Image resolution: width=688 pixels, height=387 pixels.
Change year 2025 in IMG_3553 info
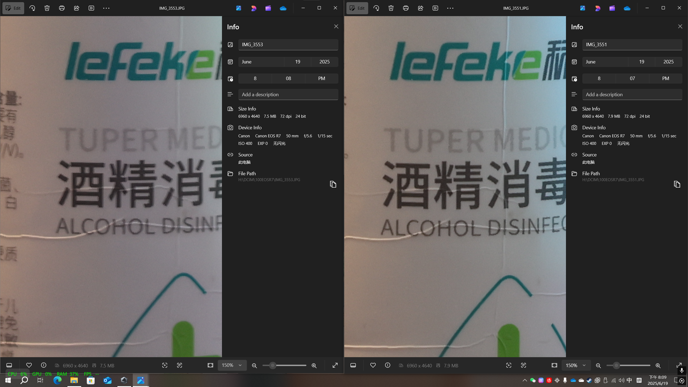click(325, 62)
